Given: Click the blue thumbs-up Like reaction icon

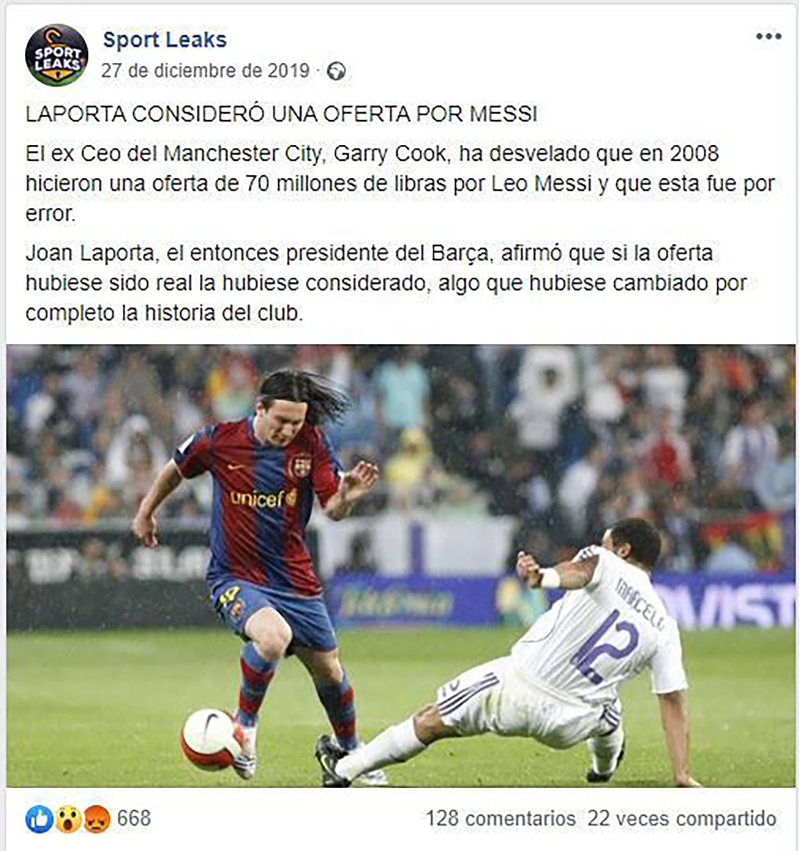Looking at the screenshot, I should click(x=40, y=819).
